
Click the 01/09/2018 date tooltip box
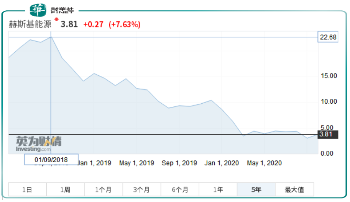pos(51,159)
